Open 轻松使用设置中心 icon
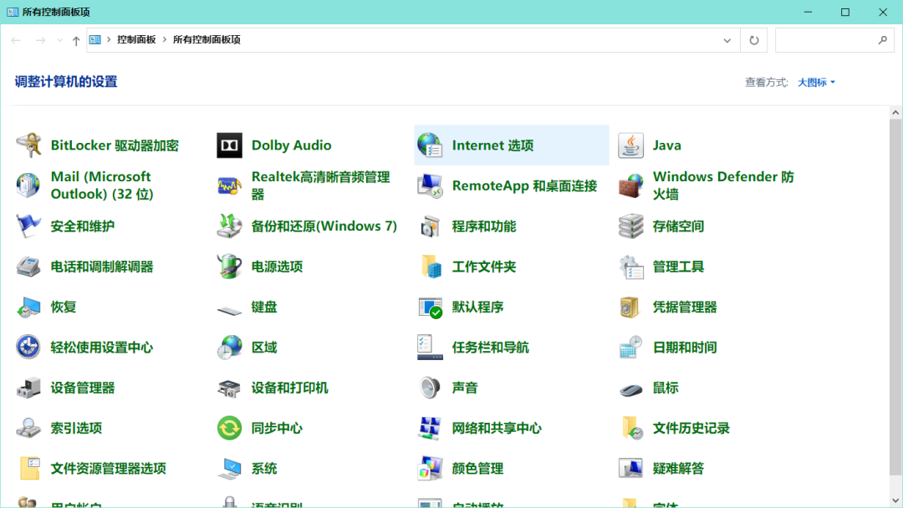Viewport: 903px width, 508px height. pos(28,347)
